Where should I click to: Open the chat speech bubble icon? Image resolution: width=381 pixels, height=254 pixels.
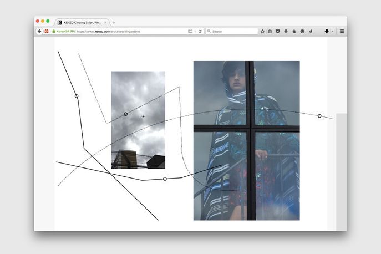point(302,32)
